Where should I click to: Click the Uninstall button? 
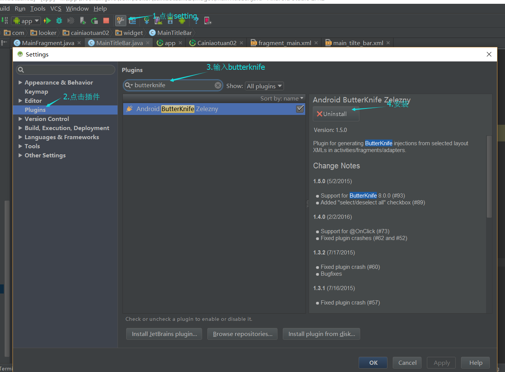click(336, 114)
